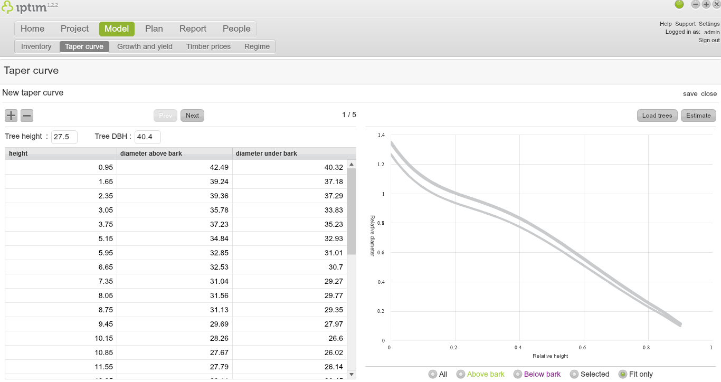Click the Next button to view next tree
721x382 pixels.
tap(192, 115)
